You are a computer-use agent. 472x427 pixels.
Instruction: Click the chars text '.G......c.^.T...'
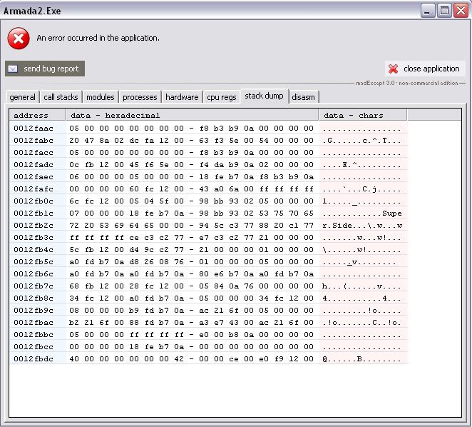(362, 141)
